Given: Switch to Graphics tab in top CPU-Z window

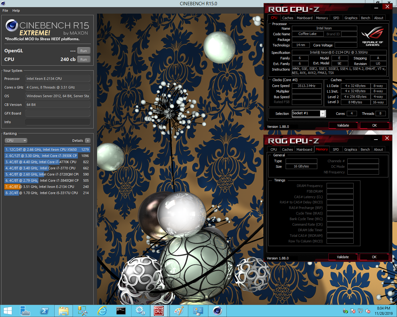Looking at the screenshot, I should click(x=351, y=18).
